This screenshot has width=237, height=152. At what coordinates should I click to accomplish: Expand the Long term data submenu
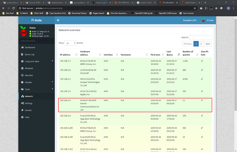[32, 61]
